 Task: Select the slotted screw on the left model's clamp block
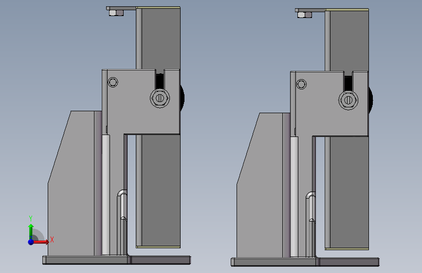[160, 98]
